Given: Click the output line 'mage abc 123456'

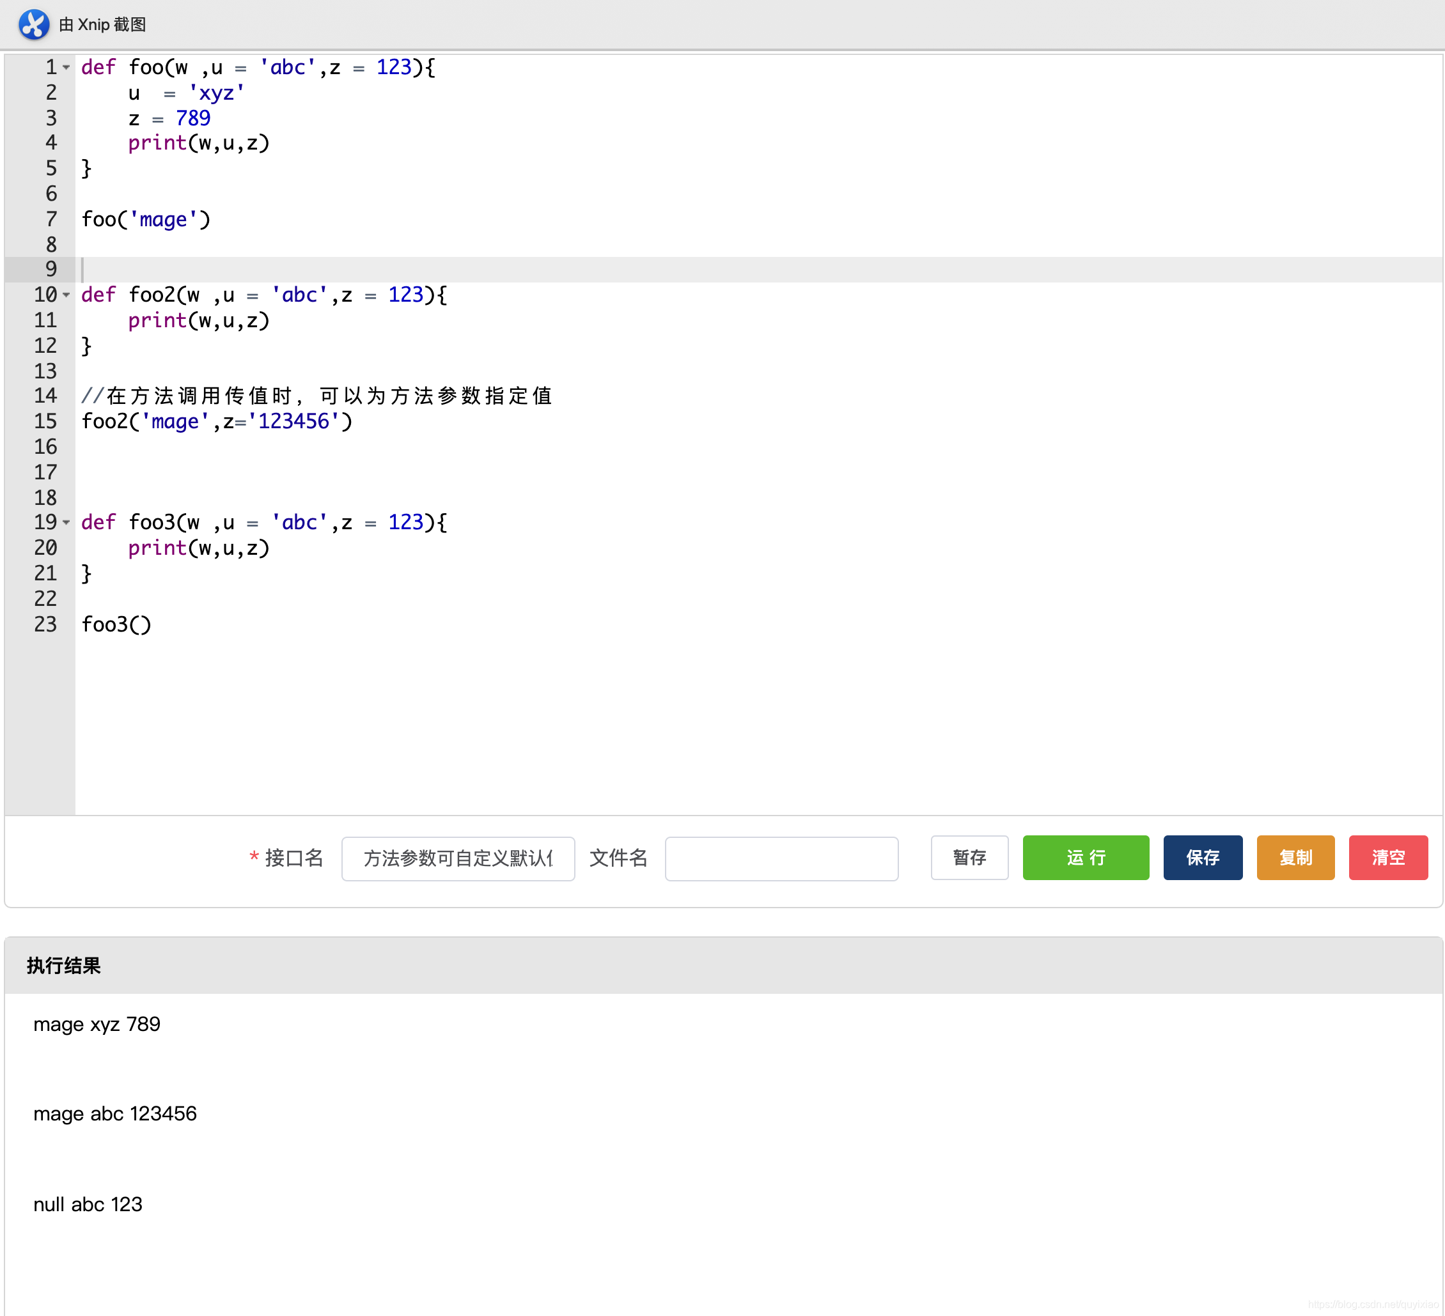Looking at the screenshot, I should tap(114, 1114).
